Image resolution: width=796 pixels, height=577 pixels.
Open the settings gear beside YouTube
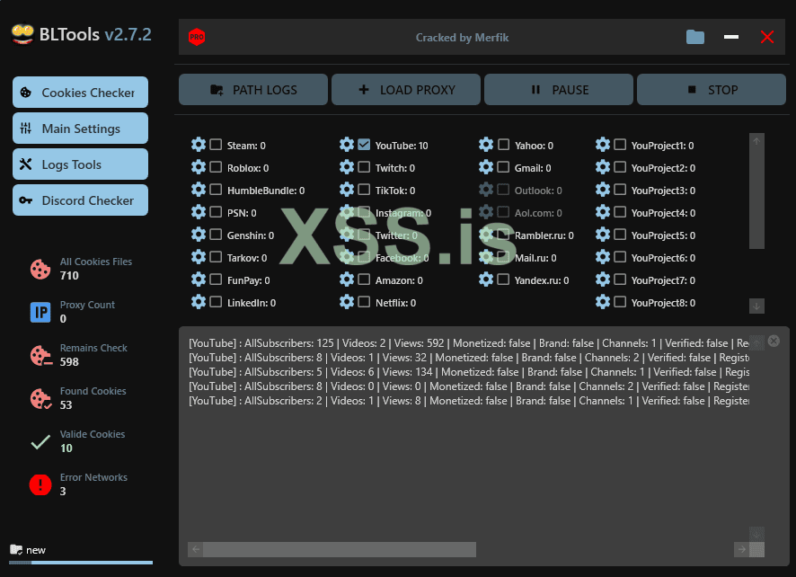click(x=347, y=145)
